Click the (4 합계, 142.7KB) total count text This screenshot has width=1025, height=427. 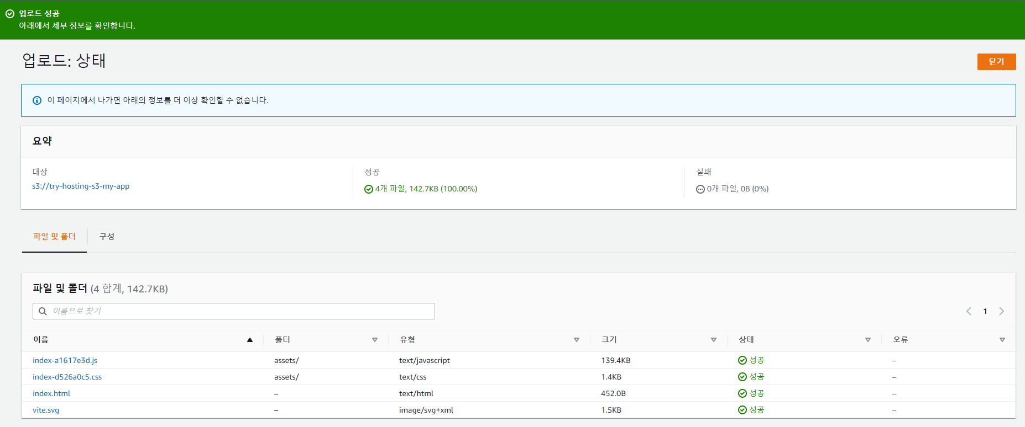click(x=129, y=289)
